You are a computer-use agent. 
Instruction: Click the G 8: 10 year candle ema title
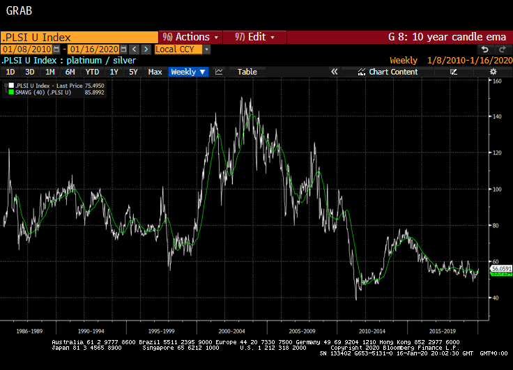click(447, 37)
